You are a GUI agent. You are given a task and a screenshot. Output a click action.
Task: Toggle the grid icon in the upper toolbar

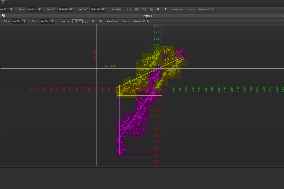point(137,9)
